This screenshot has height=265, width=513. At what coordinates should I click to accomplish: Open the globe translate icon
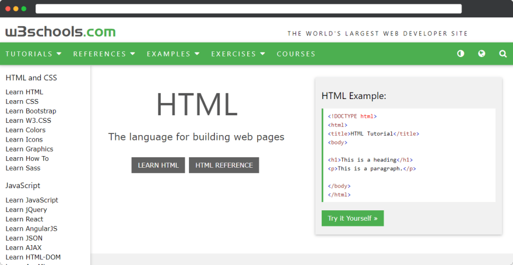[482, 54]
